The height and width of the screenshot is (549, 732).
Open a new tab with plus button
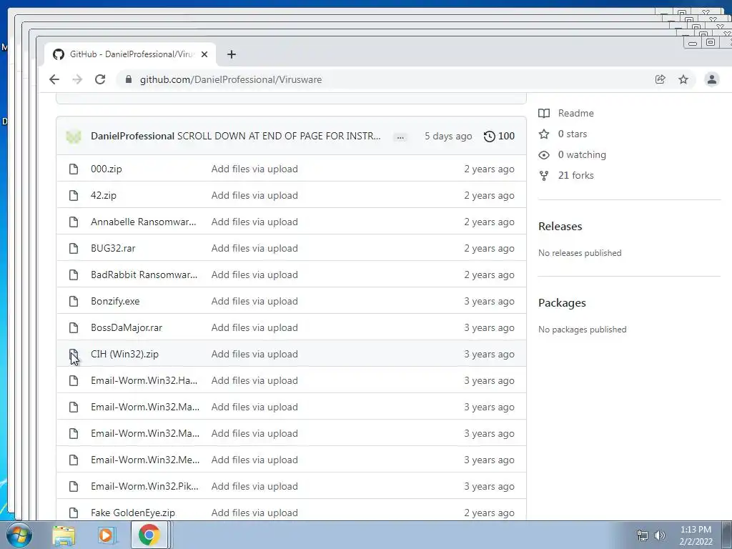[x=232, y=54]
